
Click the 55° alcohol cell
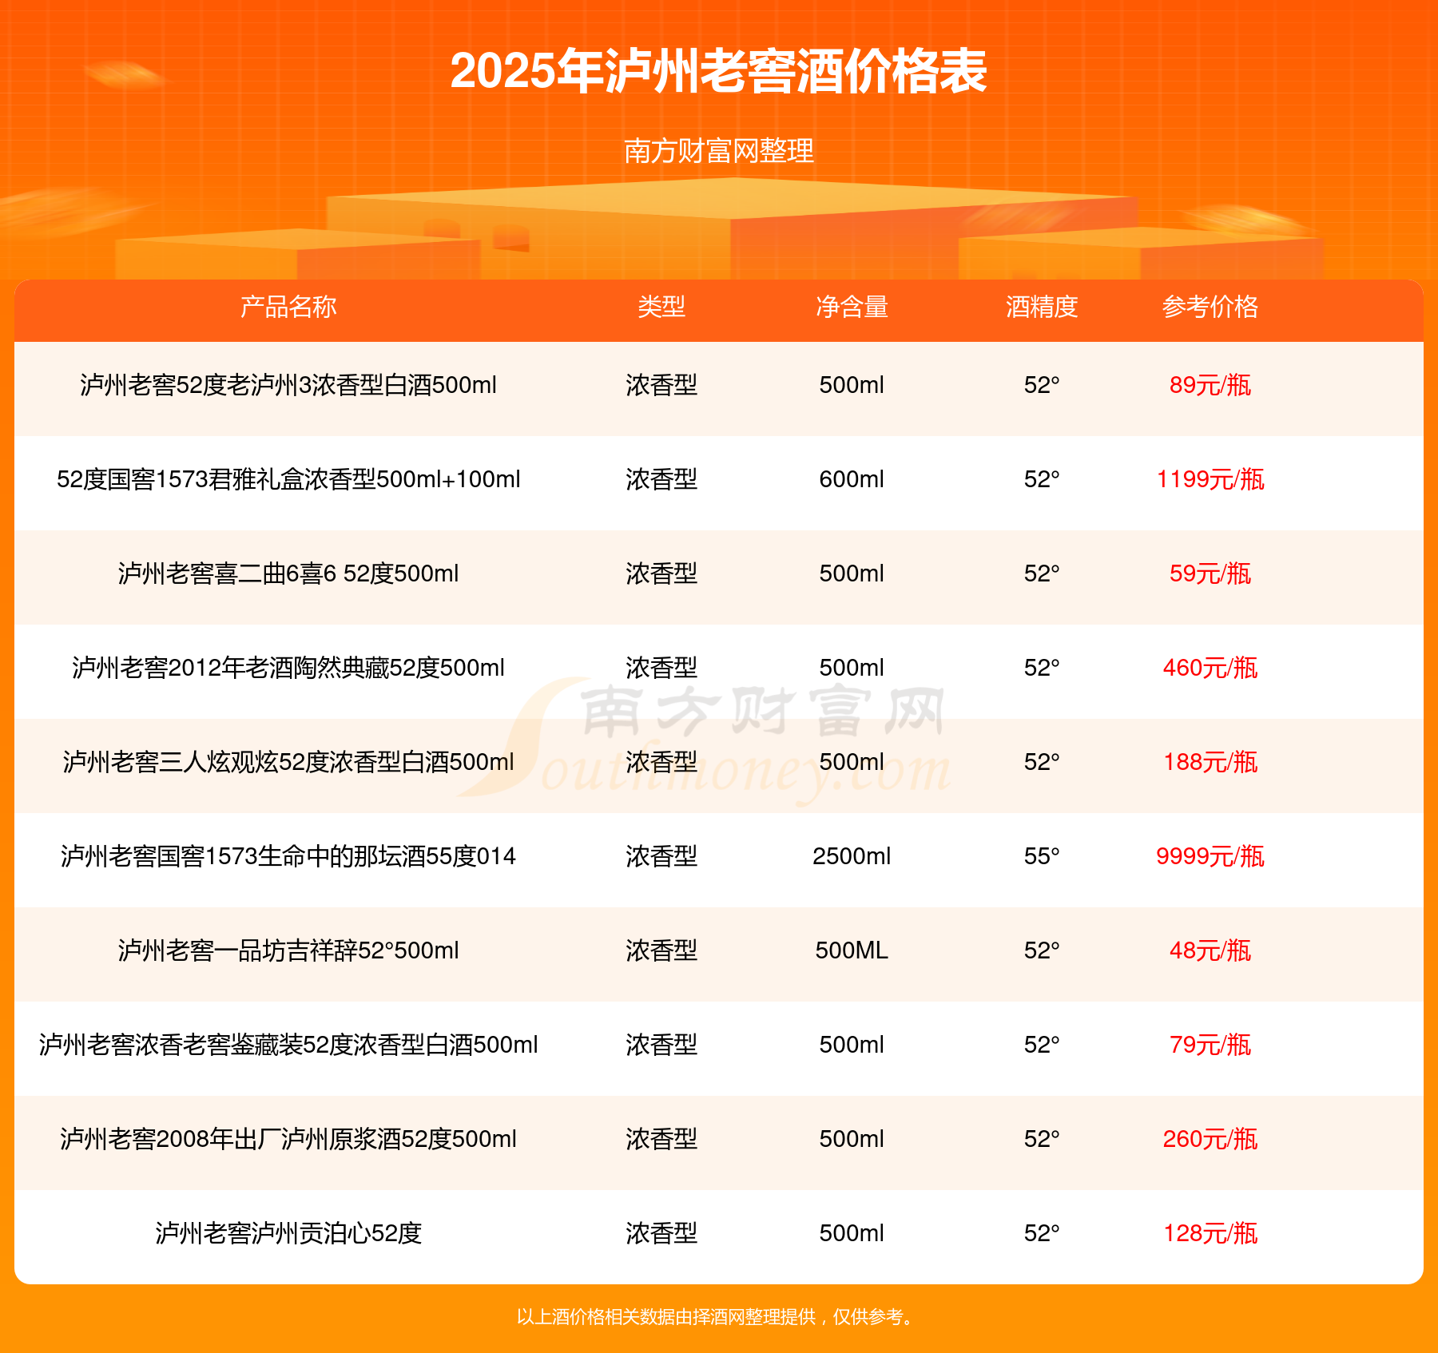pos(1042,856)
